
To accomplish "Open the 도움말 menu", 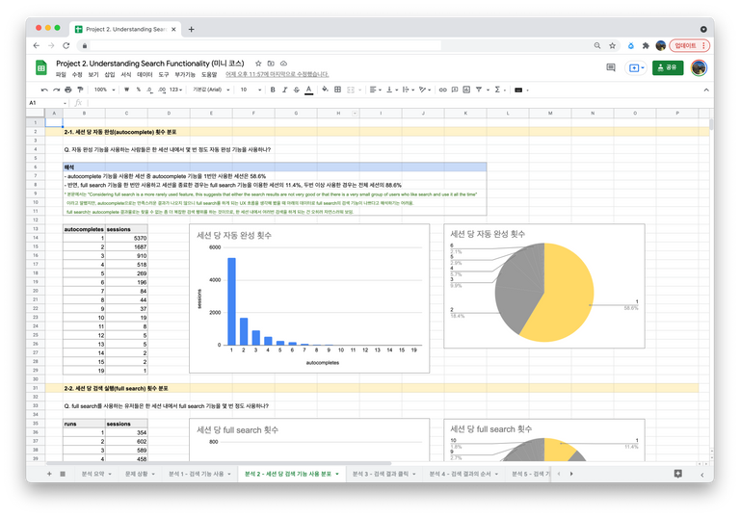I will click(209, 74).
